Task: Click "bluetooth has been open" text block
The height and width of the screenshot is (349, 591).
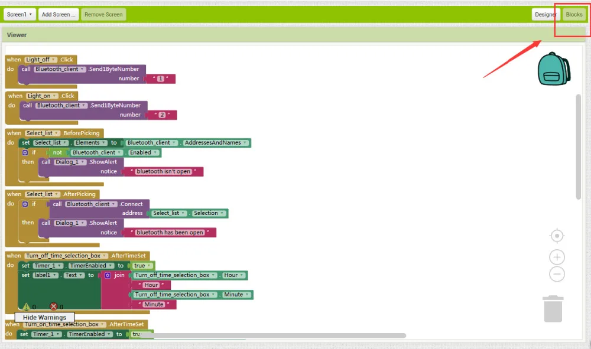Action: point(170,232)
